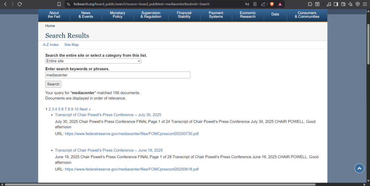This screenshot has height=186, width=370.
Task: Go to results page 7
Action: 66,109
